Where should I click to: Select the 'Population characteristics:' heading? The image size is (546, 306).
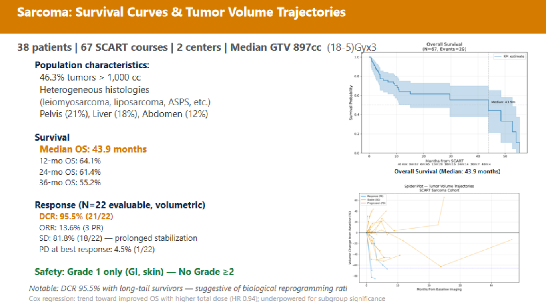(x=92, y=65)
